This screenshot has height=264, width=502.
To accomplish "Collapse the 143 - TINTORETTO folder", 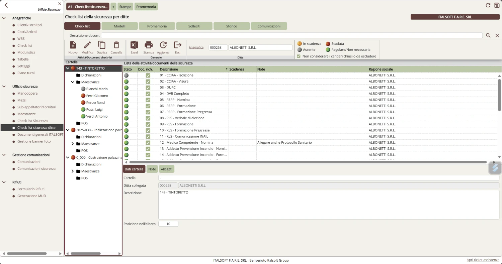I will pos(68,69).
